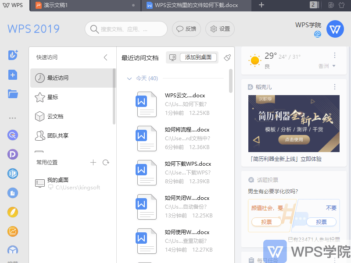The width and height of the screenshot is (351, 263).
Task: Click the 稻壳儿 card header icon
Action: click(x=251, y=87)
